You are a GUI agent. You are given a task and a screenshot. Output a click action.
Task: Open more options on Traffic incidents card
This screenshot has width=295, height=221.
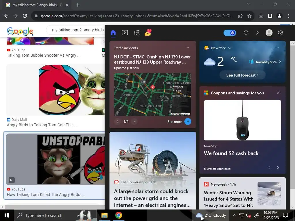click(187, 48)
